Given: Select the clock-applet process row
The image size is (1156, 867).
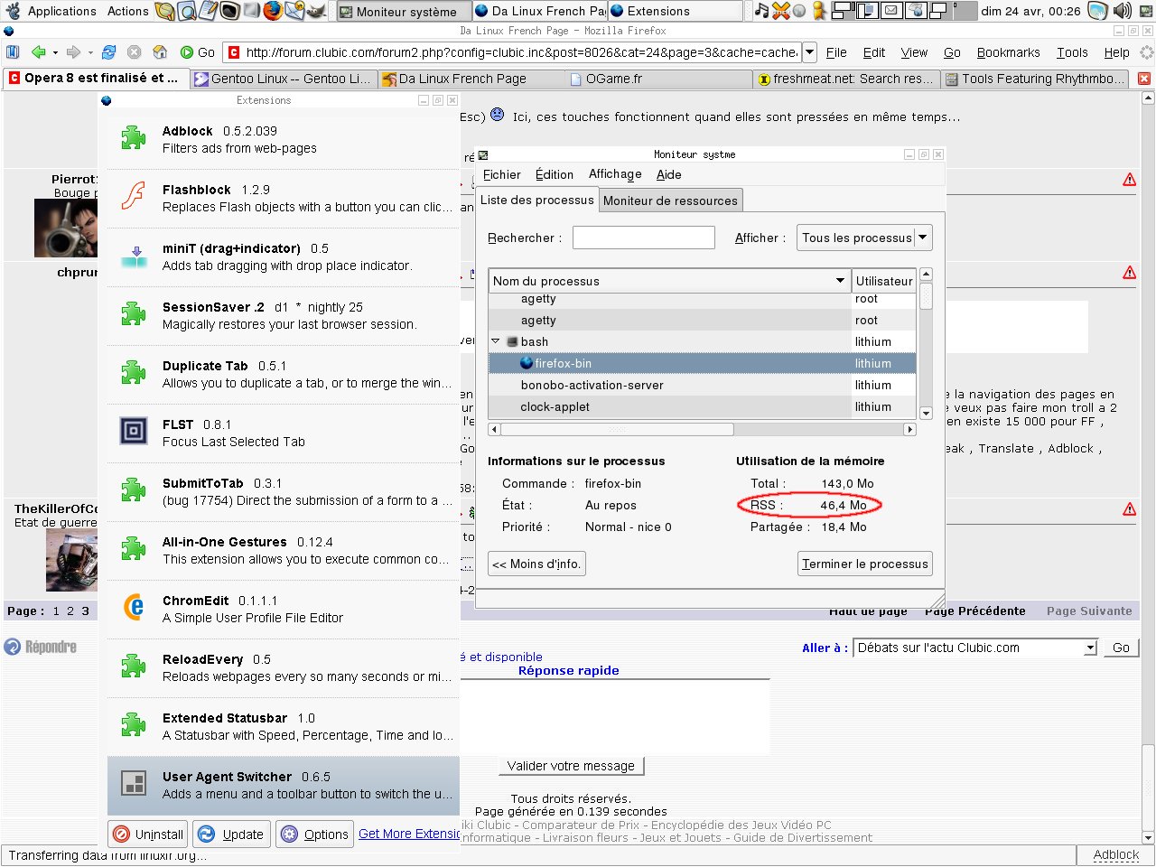Looking at the screenshot, I should tap(702, 406).
